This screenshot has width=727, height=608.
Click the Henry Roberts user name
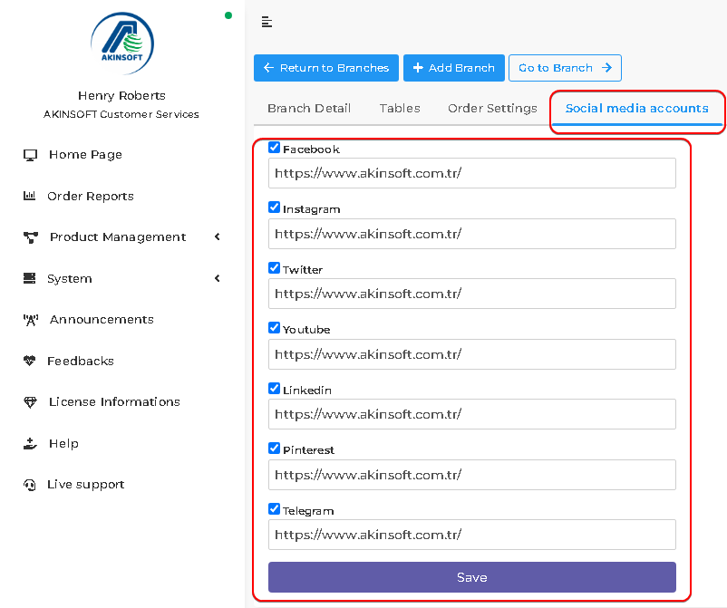[x=122, y=95]
